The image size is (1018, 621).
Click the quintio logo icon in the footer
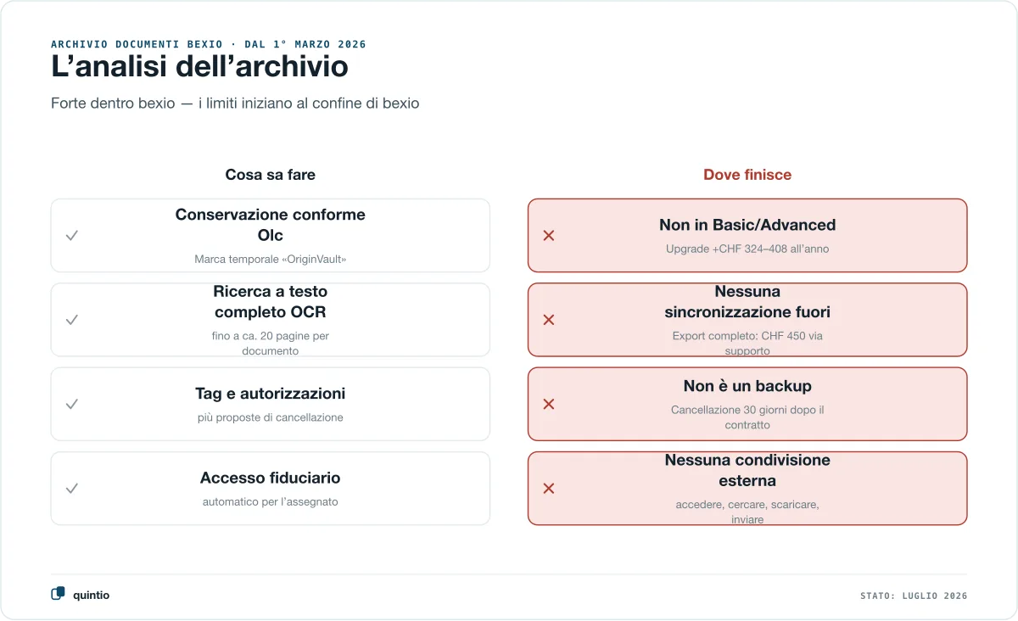(58, 595)
